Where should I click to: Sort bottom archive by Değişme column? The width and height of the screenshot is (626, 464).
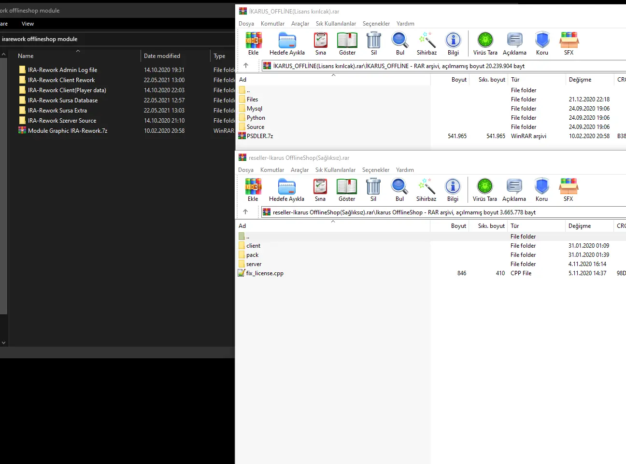pos(580,226)
